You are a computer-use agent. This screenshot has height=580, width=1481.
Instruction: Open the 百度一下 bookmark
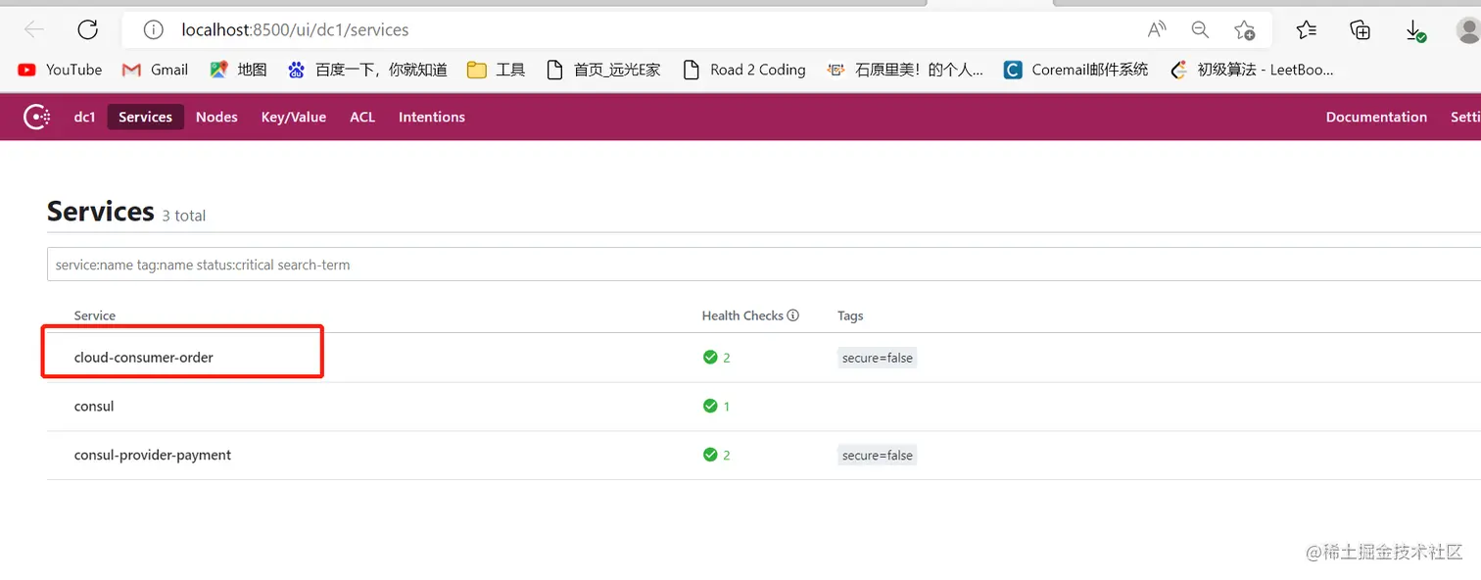point(367,70)
